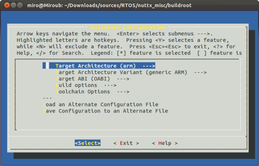Close the terminal window with red button
Image resolution: width=259 pixels, height=166 pixels.
tap(7, 5)
